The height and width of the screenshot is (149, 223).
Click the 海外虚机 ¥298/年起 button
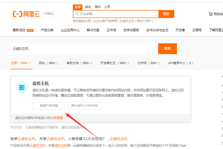pyautogui.click(x=85, y=106)
